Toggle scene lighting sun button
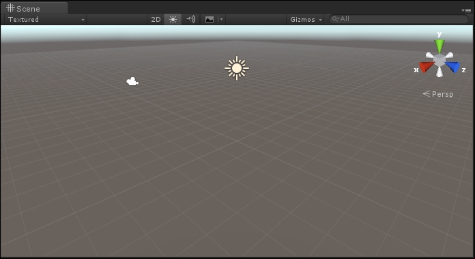Viewport: 475px width, 259px height. pos(173,19)
